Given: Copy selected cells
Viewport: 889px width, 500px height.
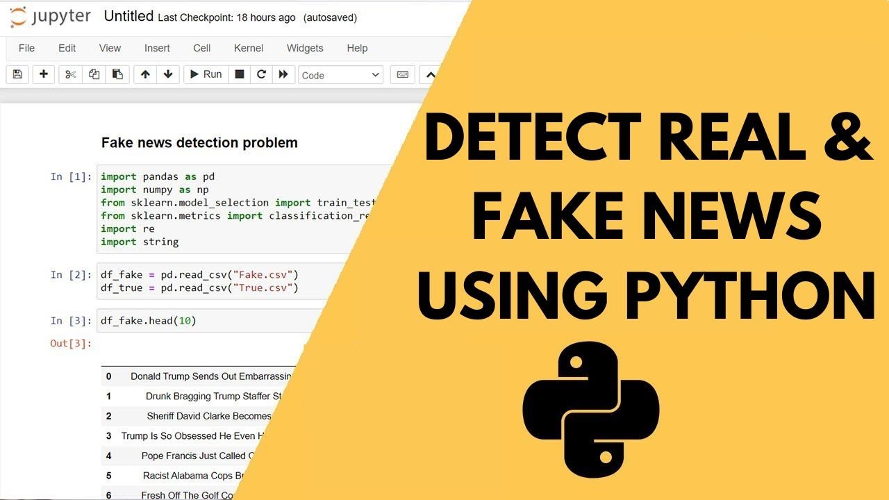Looking at the screenshot, I should 94,74.
